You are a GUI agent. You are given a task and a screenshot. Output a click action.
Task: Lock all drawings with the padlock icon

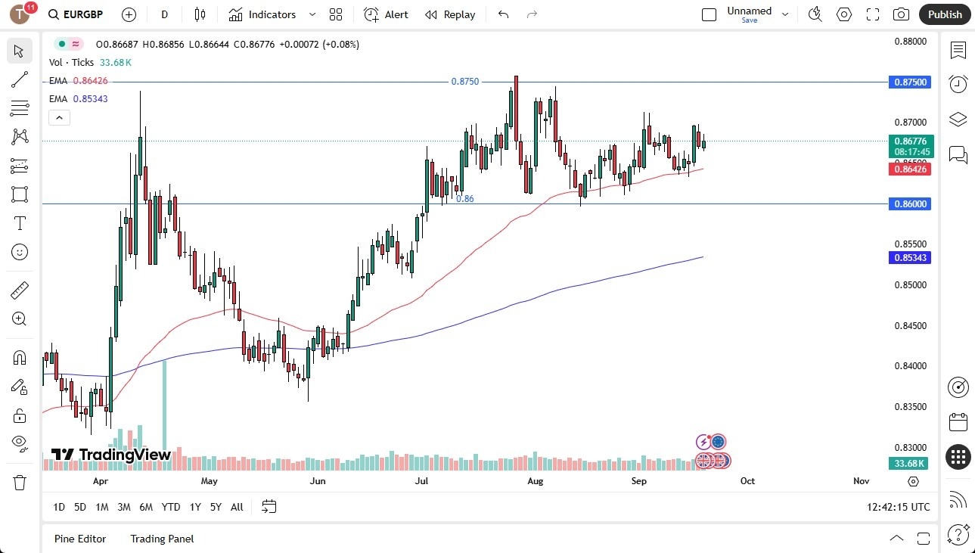19,415
